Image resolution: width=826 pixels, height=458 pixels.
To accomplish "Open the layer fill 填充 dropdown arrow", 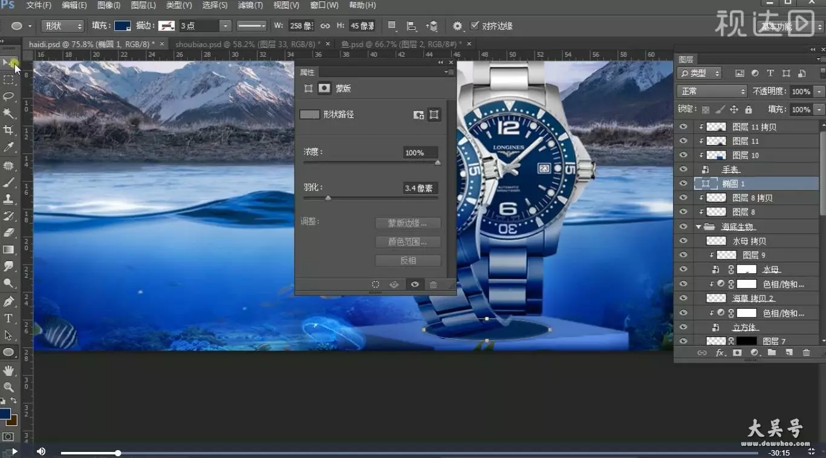I will pos(819,110).
